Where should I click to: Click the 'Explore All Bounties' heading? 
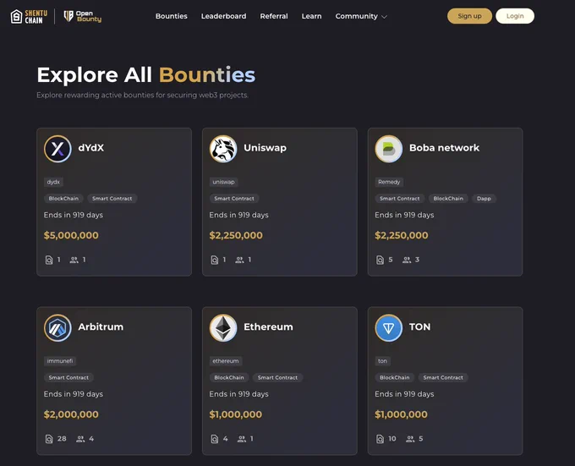click(146, 74)
